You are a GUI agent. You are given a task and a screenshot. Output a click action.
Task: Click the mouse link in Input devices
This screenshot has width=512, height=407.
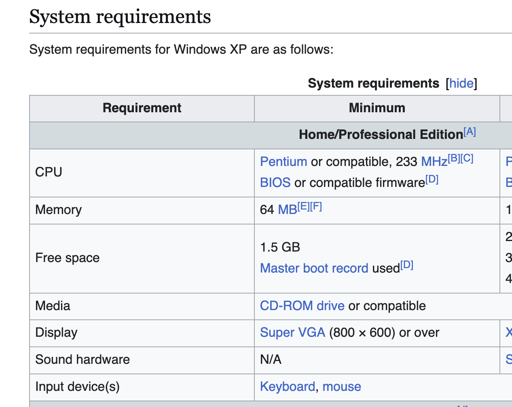pyautogui.click(x=342, y=386)
